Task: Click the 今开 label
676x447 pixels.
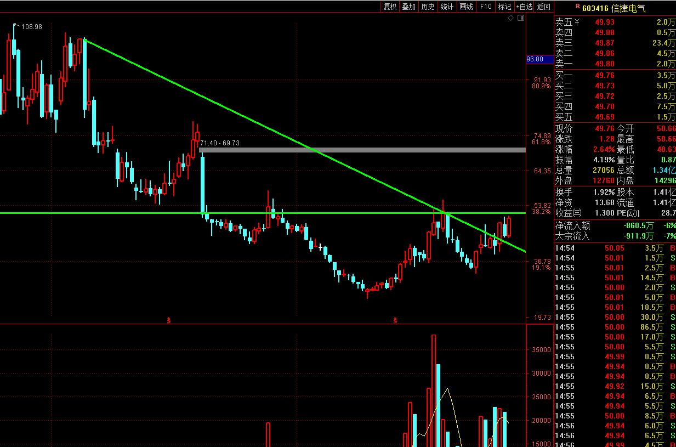Action: coord(626,128)
